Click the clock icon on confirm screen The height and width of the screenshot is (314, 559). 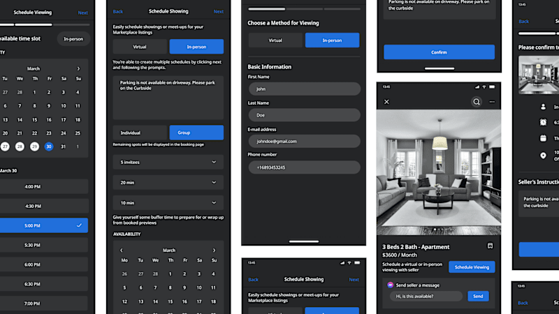(x=543, y=122)
